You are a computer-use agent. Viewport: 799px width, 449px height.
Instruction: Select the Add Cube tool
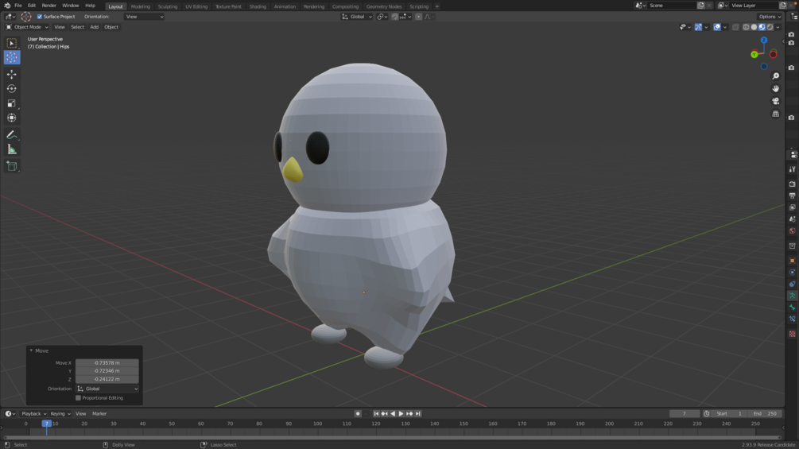click(x=12, y=166)
